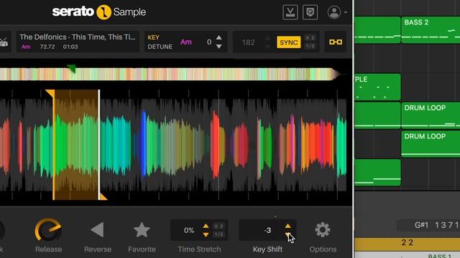Viewport: 460px width, 258px height.
Task: Click inside the highlighted orange sample region
Action: [x=76, y=145]
